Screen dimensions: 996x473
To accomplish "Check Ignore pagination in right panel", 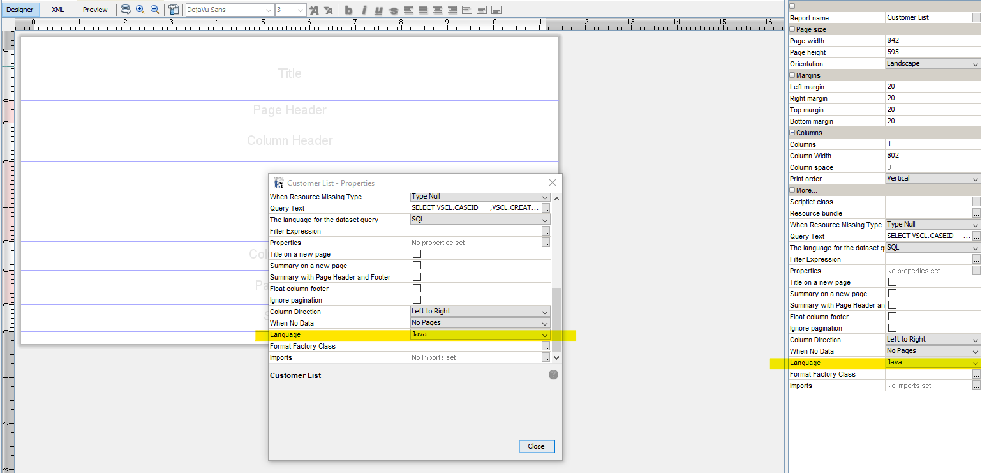I will [893, 328].
